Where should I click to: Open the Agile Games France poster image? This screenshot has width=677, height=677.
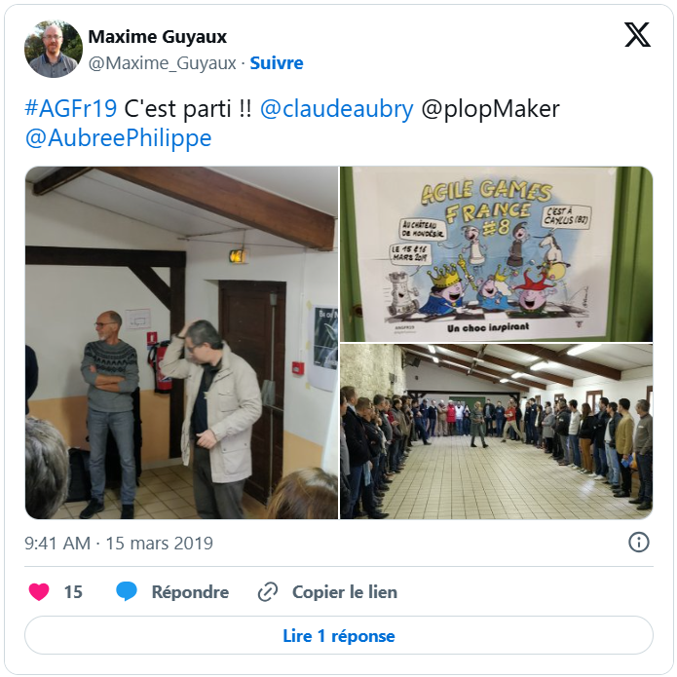(497, 254)
